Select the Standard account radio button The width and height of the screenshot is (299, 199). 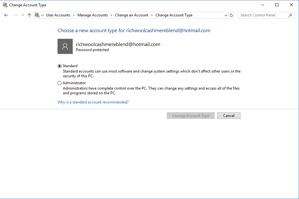click(x=59, y=66)
